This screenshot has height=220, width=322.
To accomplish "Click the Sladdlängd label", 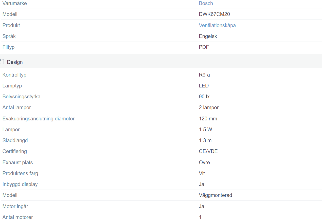I will (15, 140).
